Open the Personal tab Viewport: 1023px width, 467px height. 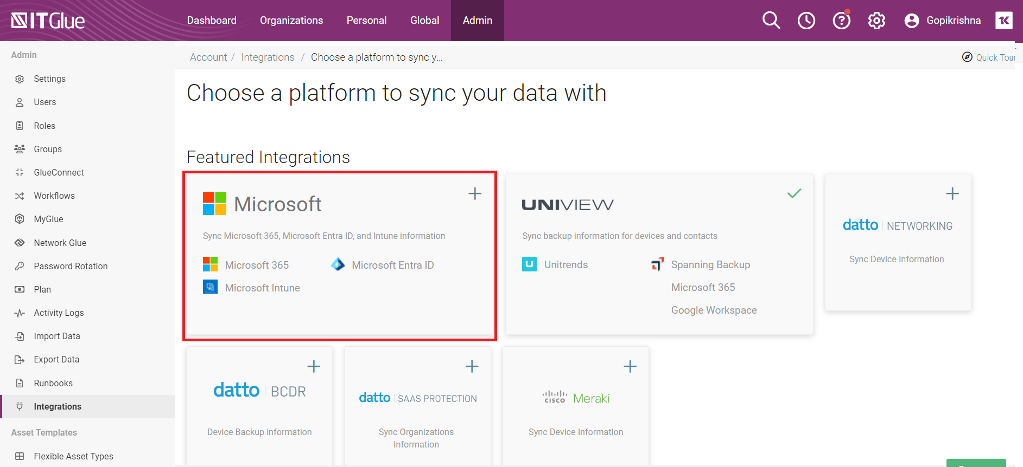pos(366,21)
